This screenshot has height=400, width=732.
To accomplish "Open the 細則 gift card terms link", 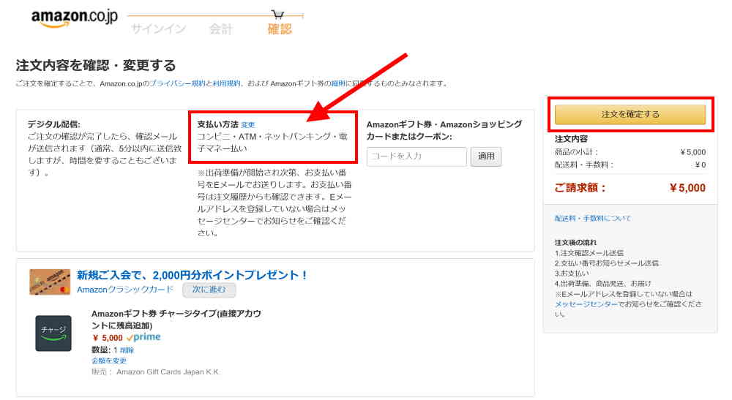I will coord(338,83).
